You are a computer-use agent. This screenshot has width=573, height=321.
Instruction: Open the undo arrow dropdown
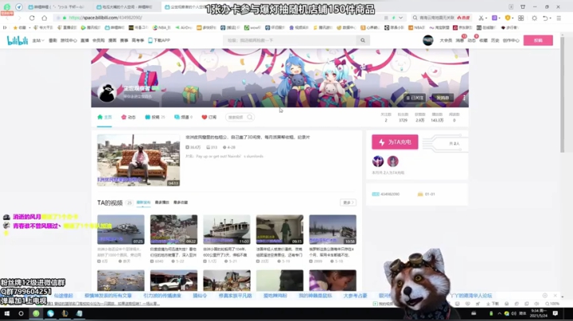pyautogui.click(x=550, y=18)
